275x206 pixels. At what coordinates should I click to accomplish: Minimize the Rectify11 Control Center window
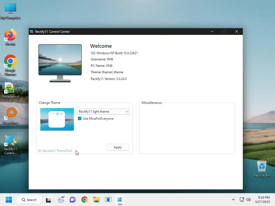(212, 32)
